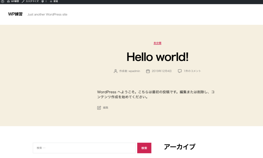Click the red 検索 search button

pos(144,148)
